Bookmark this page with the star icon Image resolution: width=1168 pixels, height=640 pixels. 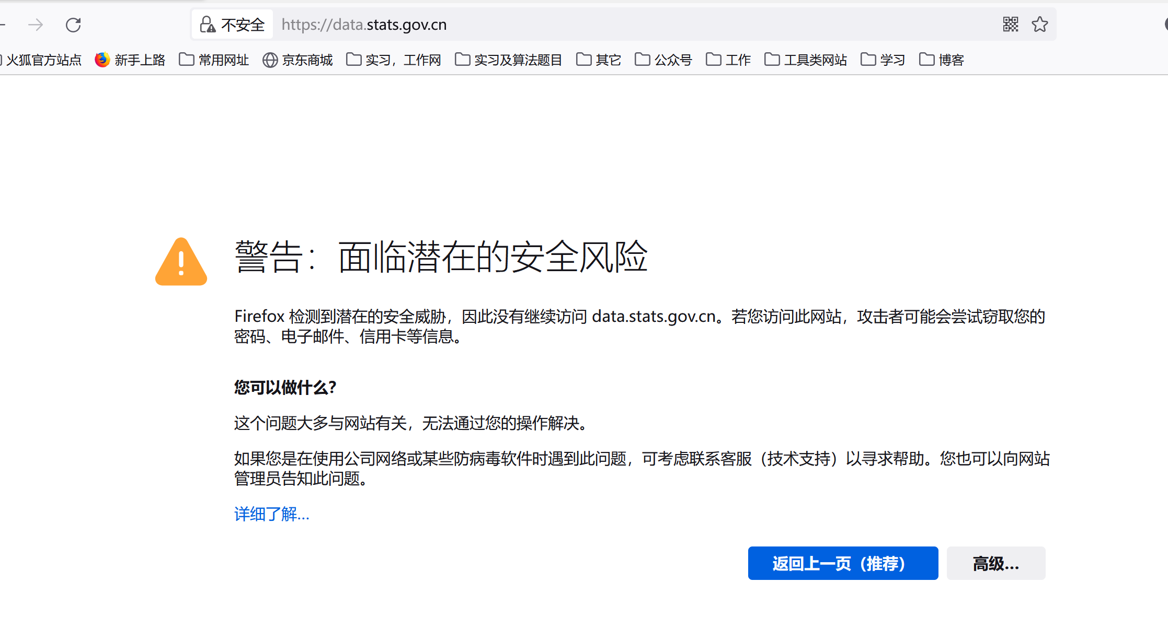(x=1040, y=25)
